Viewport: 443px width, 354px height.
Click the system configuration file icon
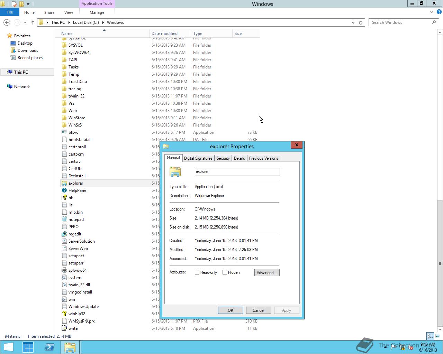coord(64,278)
